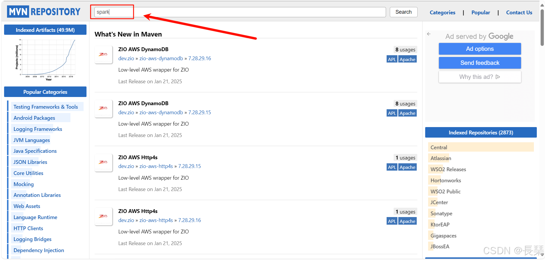Image resolution: width=545 pixels, height=260 pixels.
Task: Open the Gigaspaces repository link
Action: [443, 236]
